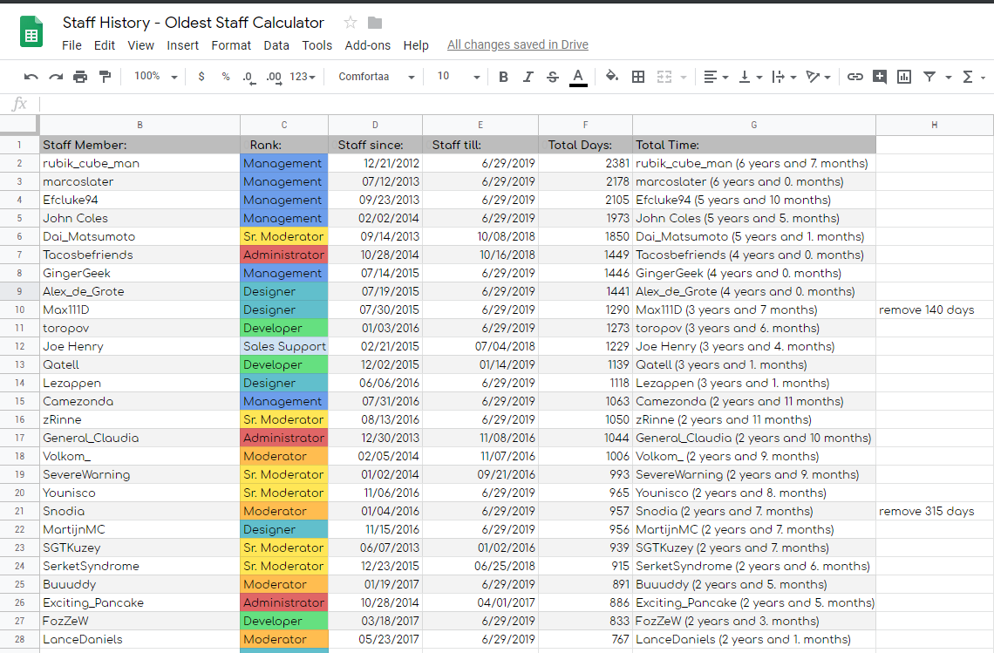Select column B header
The image size is (994, 653).
pos(140,125)
